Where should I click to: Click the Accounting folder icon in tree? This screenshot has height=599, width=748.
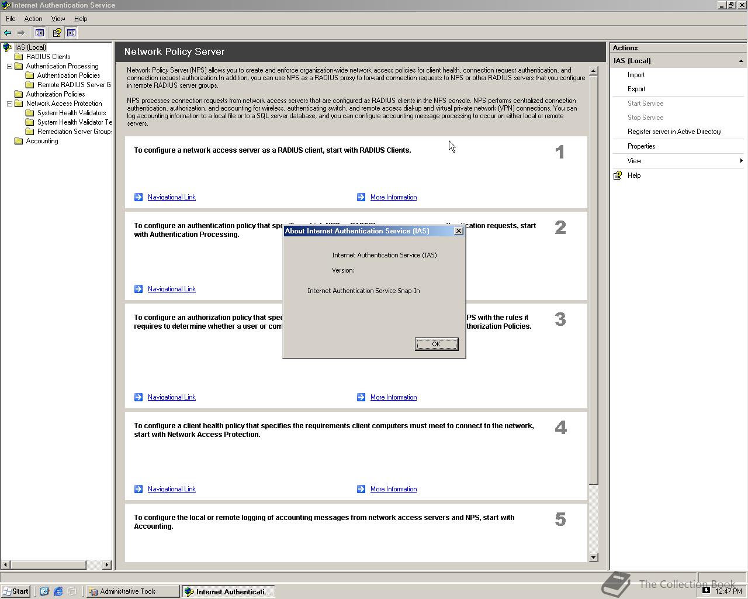19,141
